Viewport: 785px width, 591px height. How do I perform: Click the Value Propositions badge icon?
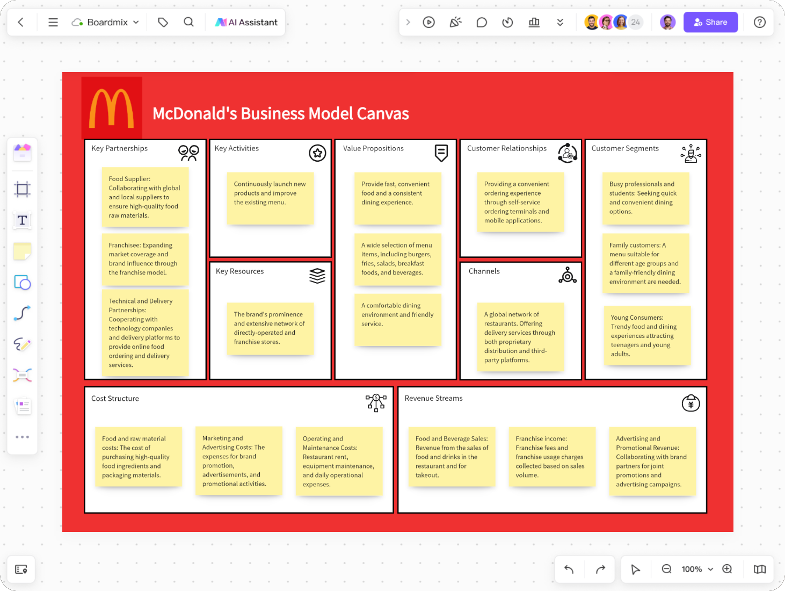point(441,153)
